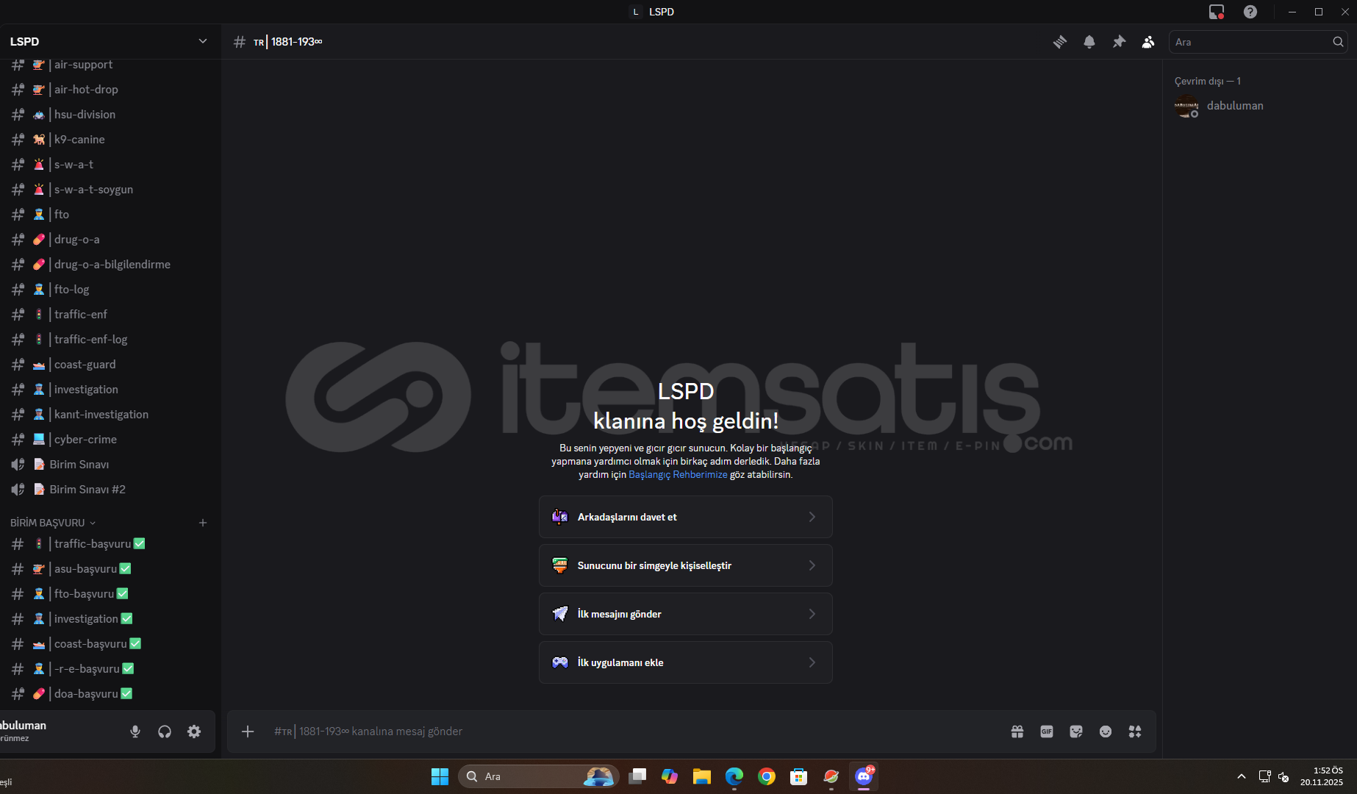
Task: Open the Windows Start menu
Action: (x=440, y=776)
